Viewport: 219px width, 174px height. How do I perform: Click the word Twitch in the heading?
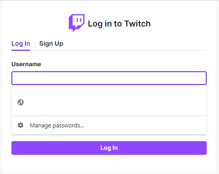tap(137, 24)
